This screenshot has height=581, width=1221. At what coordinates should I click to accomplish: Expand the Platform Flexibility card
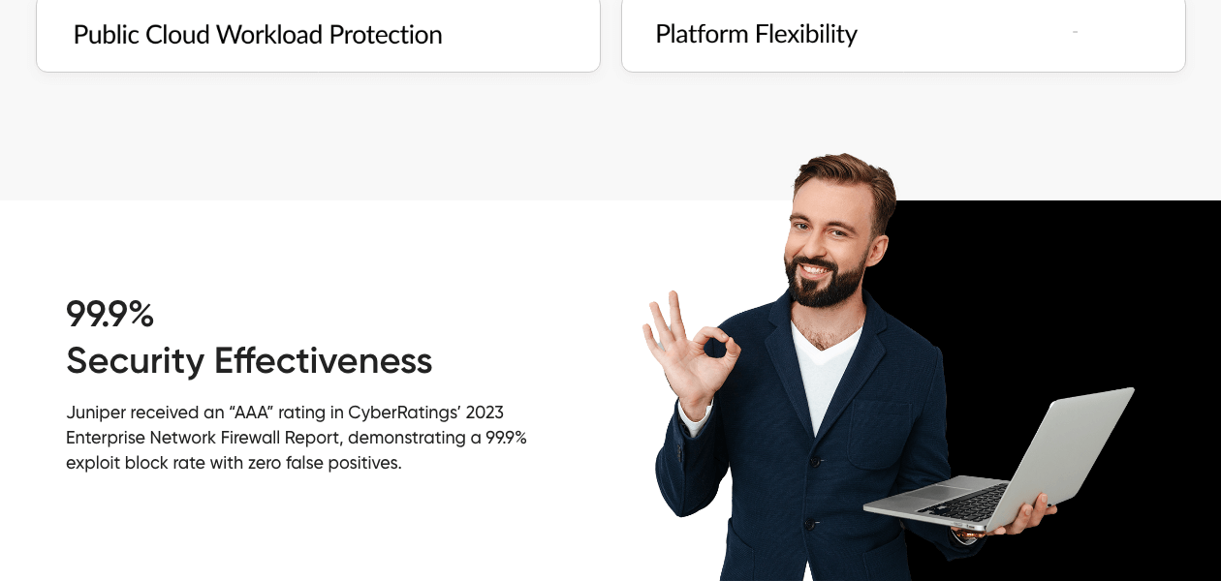coord(903,35)
